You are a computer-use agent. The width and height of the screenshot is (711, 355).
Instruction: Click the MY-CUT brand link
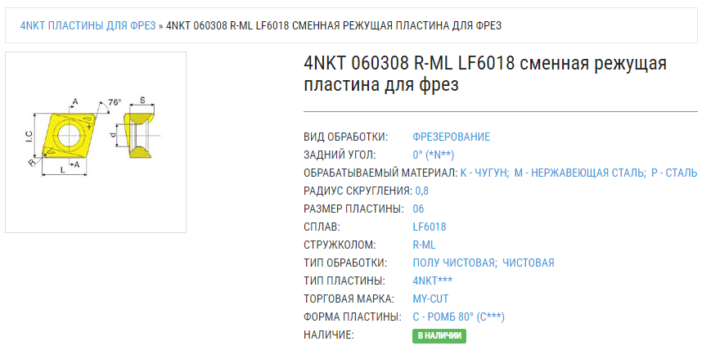(430, 299)
